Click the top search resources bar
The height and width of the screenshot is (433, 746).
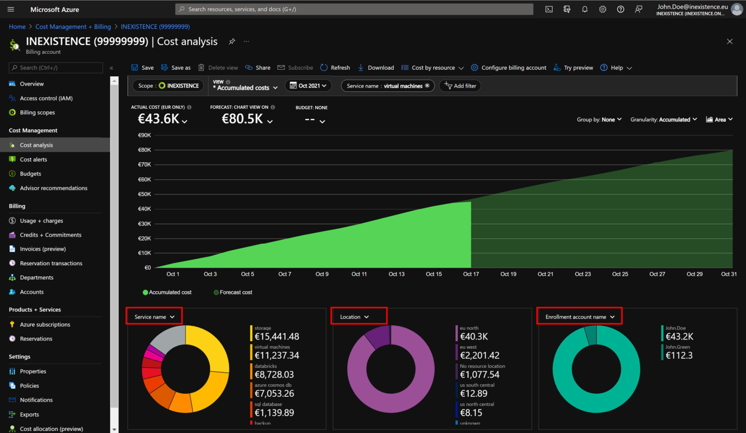(354, 9)
